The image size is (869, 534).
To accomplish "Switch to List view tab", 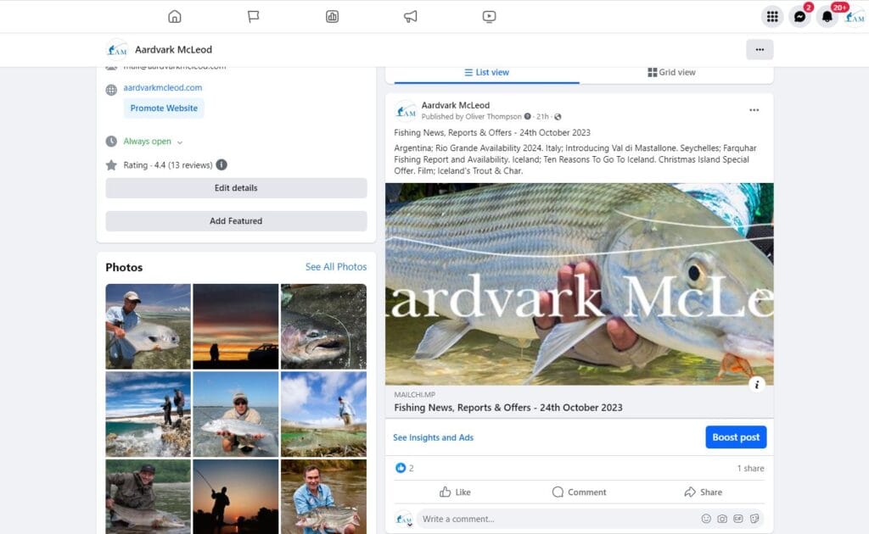I will tap(486, 73).
